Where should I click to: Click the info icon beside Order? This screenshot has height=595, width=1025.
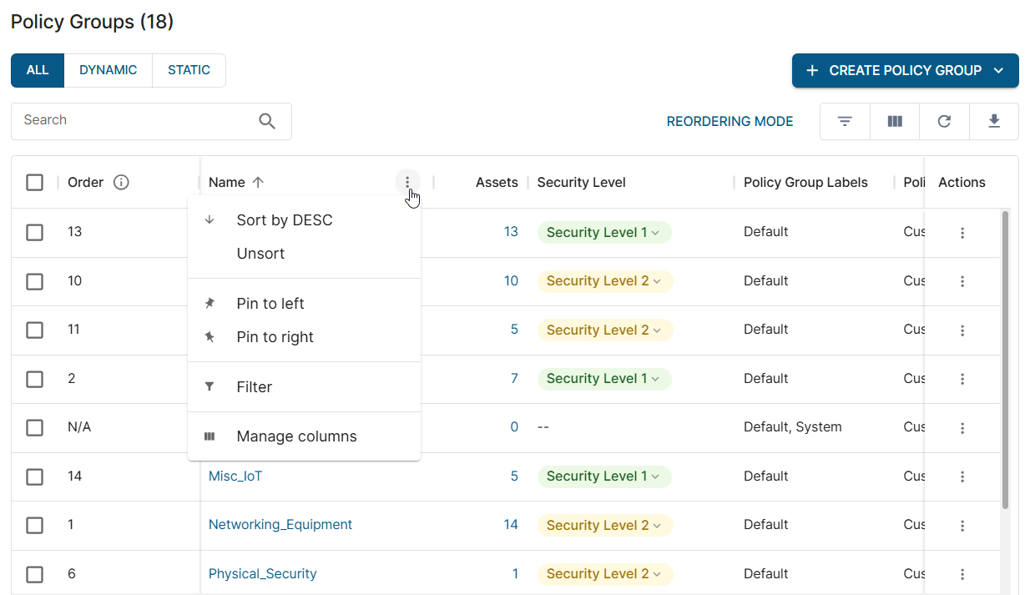pos(121,183)
